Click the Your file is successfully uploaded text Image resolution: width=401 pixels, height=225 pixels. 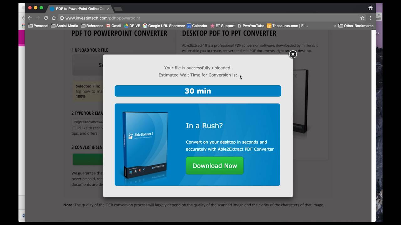tap(198, 68)
